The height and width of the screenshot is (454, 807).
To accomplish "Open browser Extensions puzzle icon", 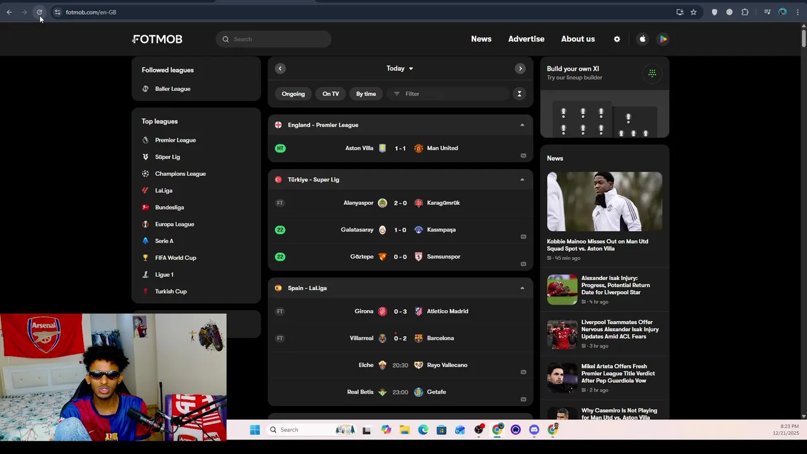I will point(745,12).
